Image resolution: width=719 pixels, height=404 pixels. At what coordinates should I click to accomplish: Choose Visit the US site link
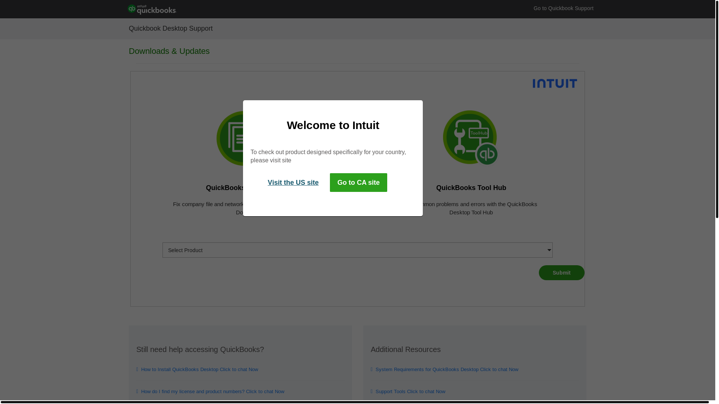click(x=293, y=183)
